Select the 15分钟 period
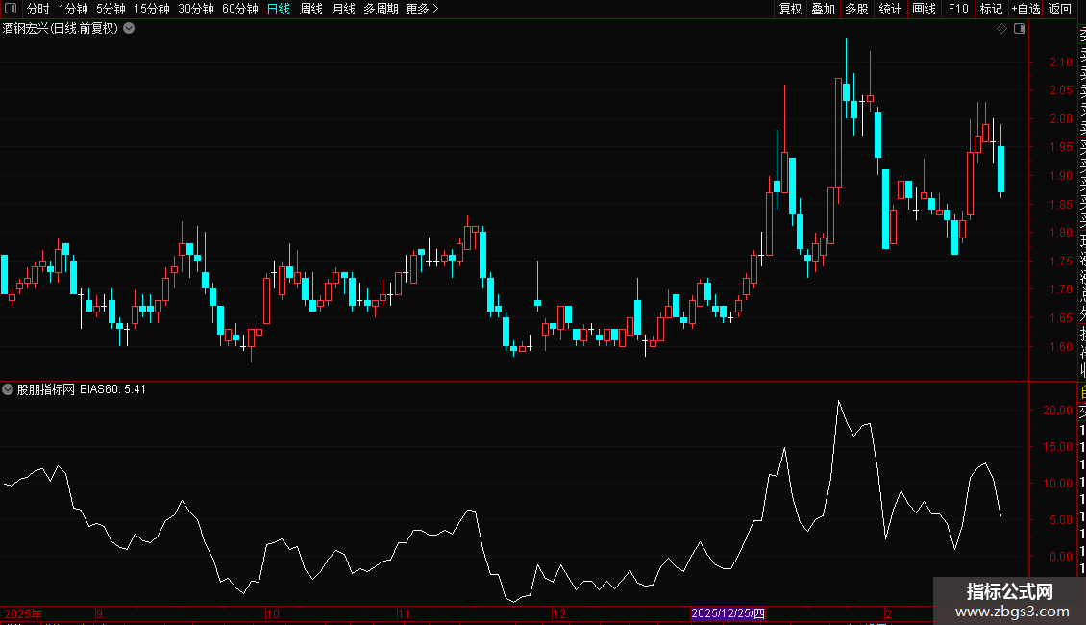The height and width of the screenshot is (625, 1086). 152,9
